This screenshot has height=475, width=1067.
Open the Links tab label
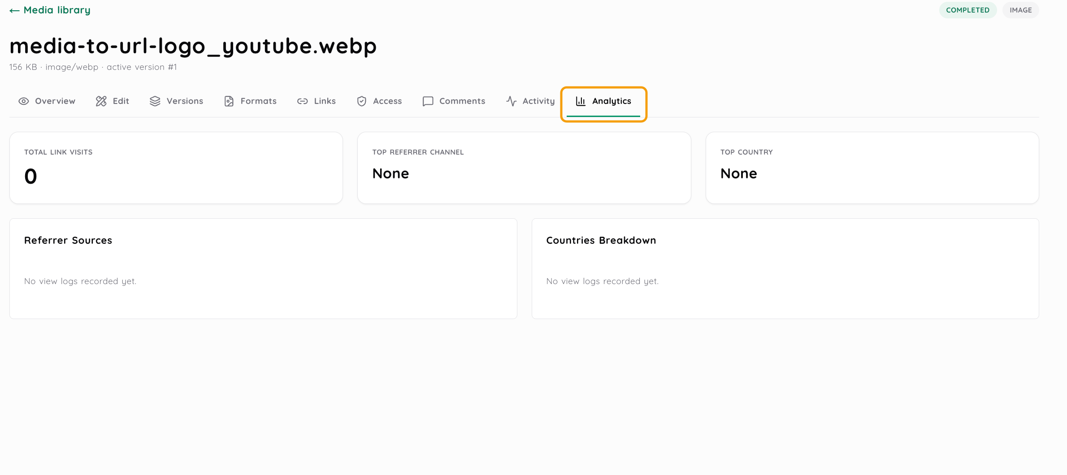coord(325,101)
